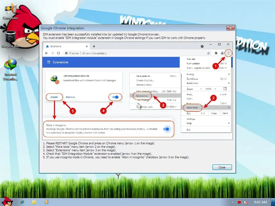
Task: Click the Google Chrome Integration title bar
Action: point(133,28)
